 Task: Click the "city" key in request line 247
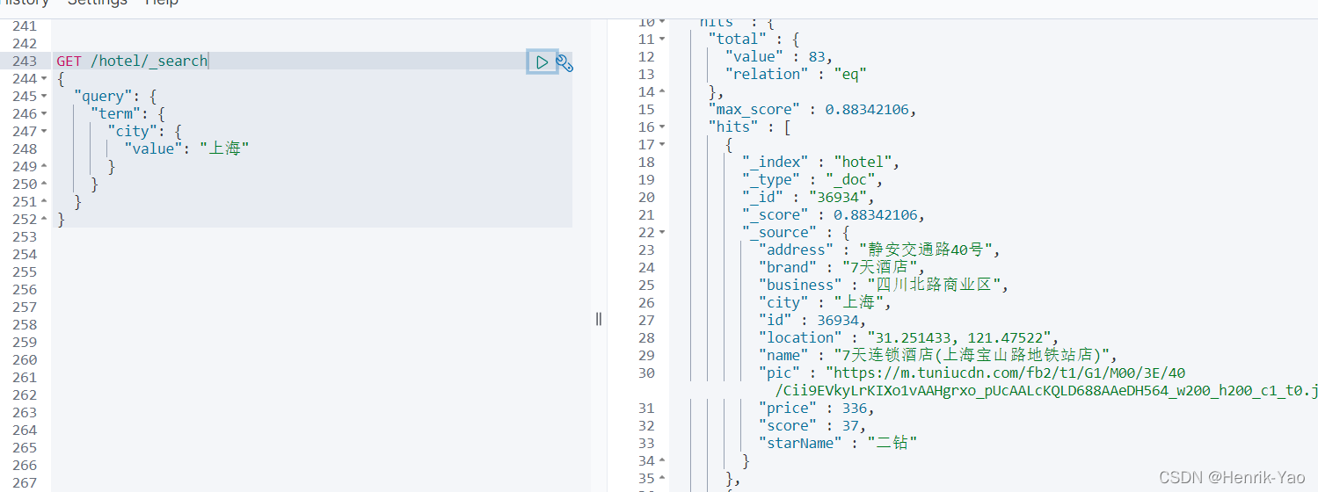click(133, 131)
